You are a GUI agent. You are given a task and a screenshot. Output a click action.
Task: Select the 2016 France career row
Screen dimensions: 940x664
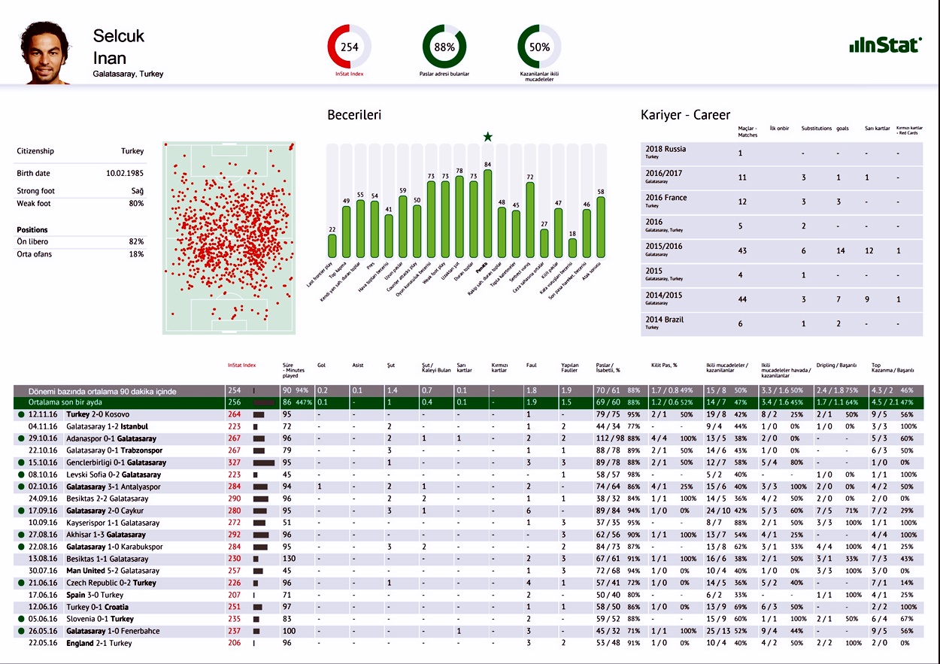pyautogui.click(x=782, y=202)
